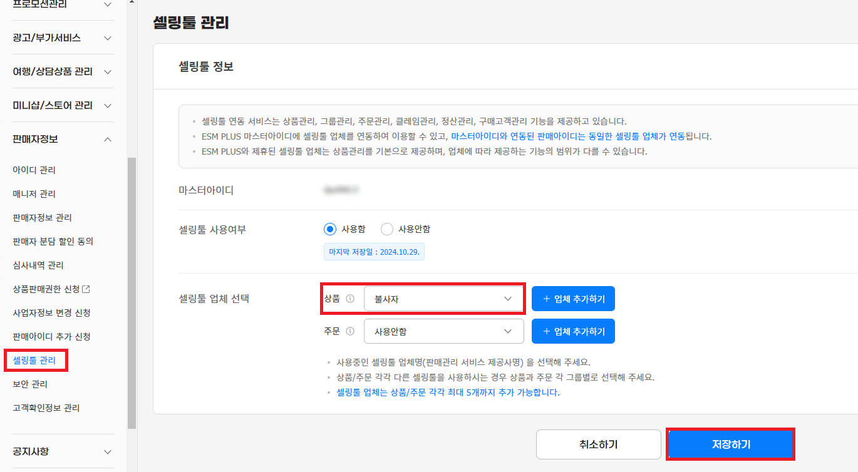Screen dimensions: 858x472
Task: Click the 취소하기 button
Action: (x=598, y=444)
